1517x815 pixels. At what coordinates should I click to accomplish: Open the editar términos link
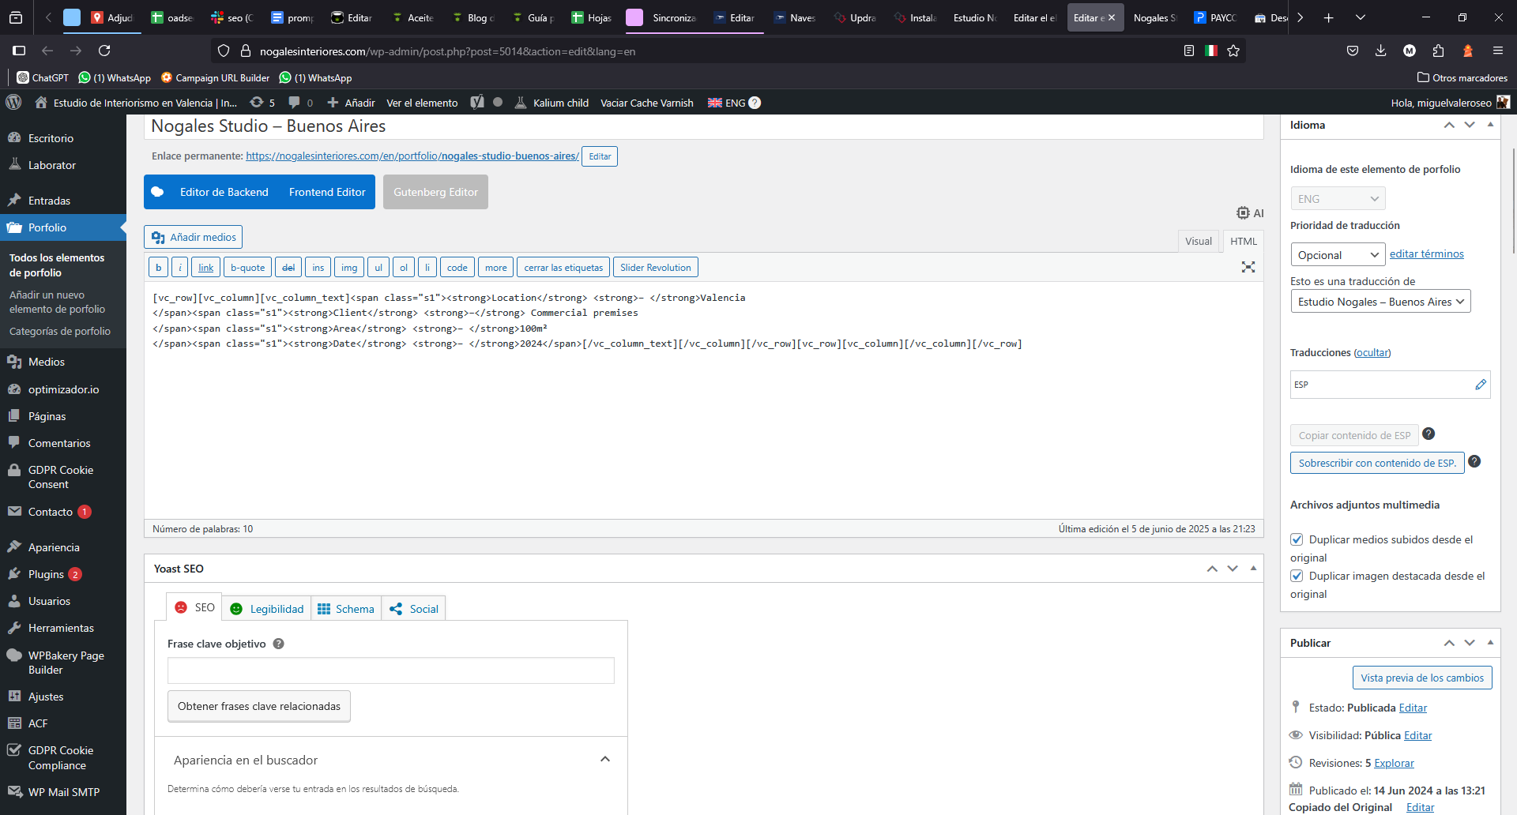tap(1427, 254)
